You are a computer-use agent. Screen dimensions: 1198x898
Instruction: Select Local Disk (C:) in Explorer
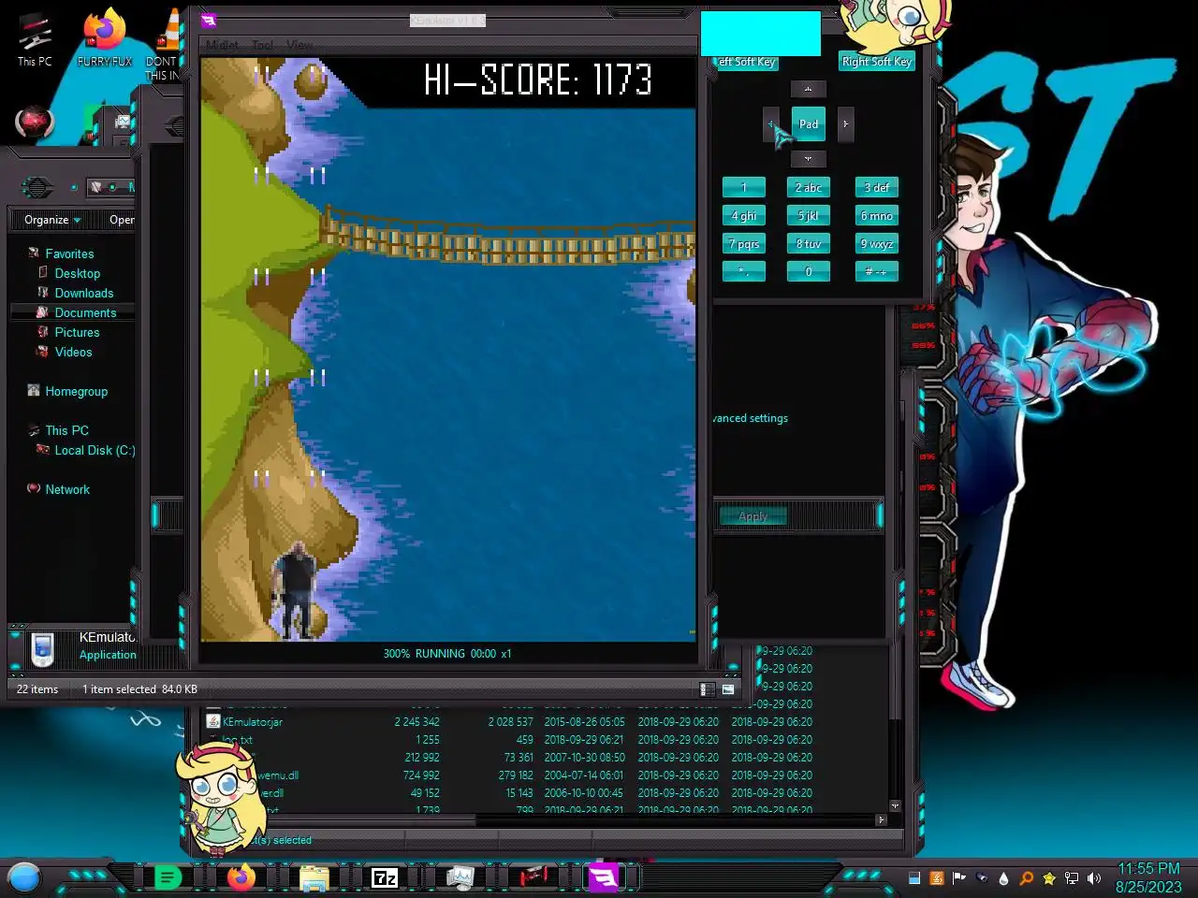(94, 450)
